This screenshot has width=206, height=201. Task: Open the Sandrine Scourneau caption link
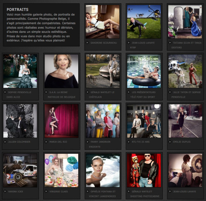[103, 43]
